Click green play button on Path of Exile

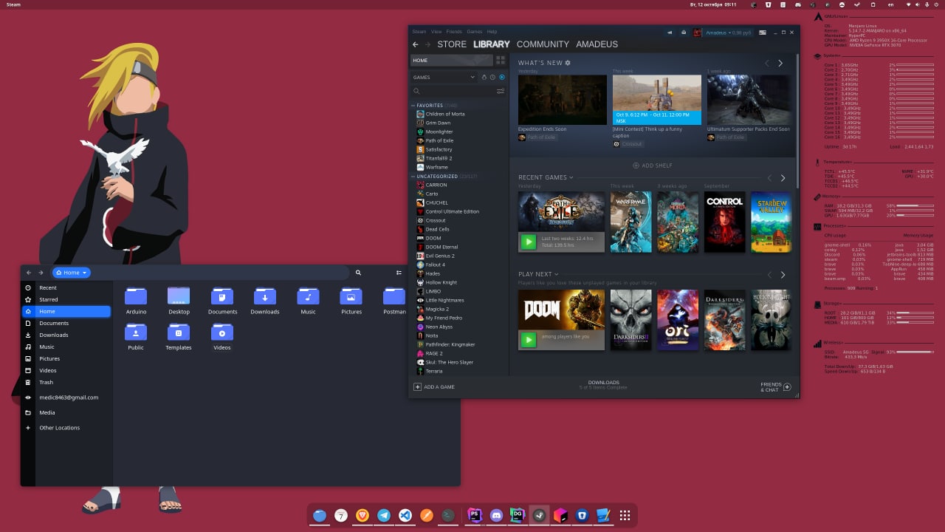pyautogui.click(x=528, y=242)
